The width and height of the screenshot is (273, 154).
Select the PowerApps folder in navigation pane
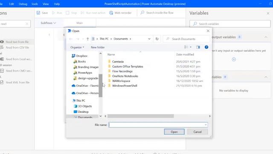tap(83, 73)
